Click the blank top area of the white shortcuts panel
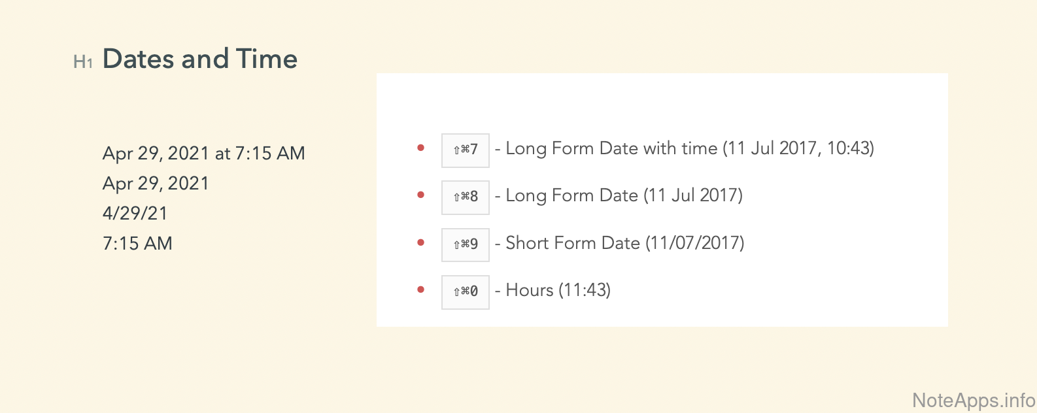The image size is (1037, 413). (662, 98)
